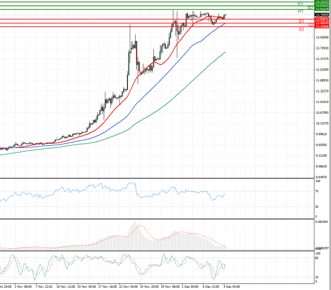Click price axis value 8.64970
This screenshot has width=331, height=290.
point(322,177)
